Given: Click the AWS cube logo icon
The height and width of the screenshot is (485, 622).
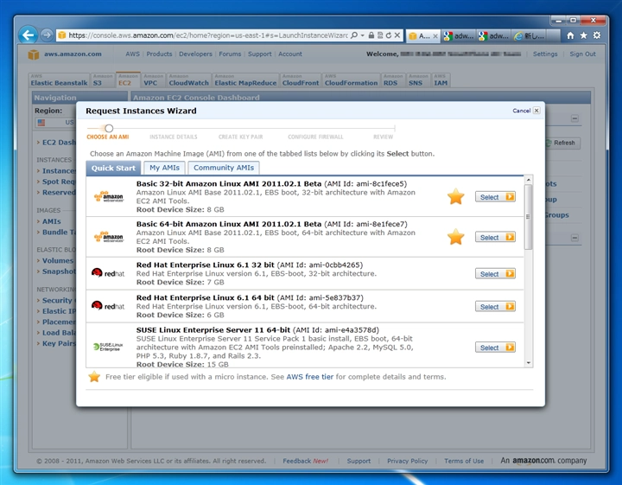Looking at the screenshot, I should tap(34, 54).
